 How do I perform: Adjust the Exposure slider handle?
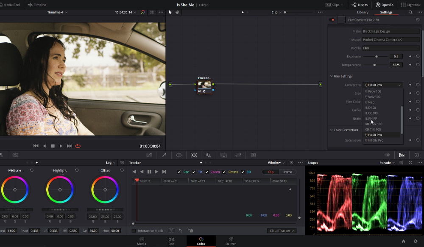pyautogui.click(x=377, y=56)
